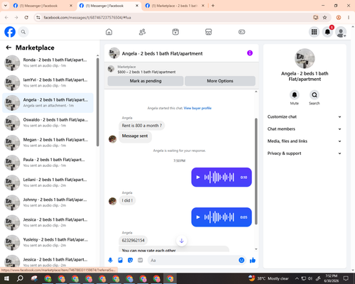Switch to Marketplace 2 beds browser tab
The height and width of the screenshot is (284, 355).
[x=175, y=6]
